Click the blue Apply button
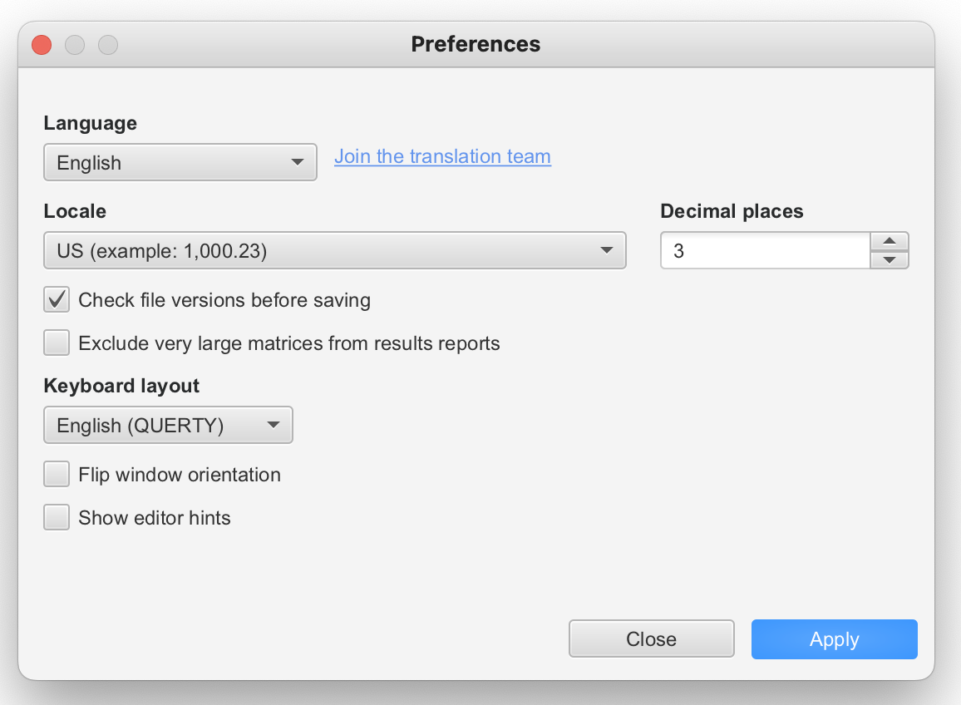961x705 pixels. (x=834, y=638)
